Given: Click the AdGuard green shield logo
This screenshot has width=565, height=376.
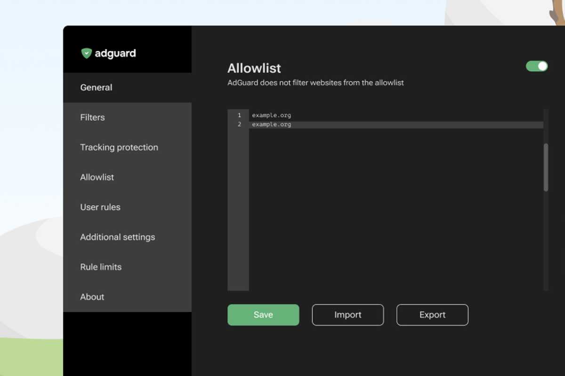Looking at the screenshot, I should [x=86, y=54].
